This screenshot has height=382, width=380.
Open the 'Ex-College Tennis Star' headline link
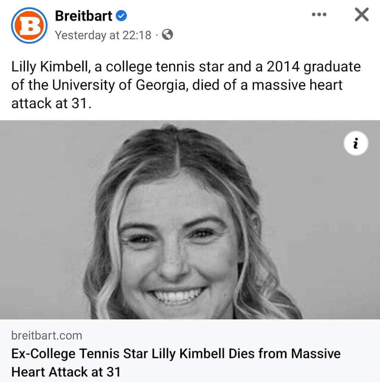pyautogui.click(x=176, y=353)
